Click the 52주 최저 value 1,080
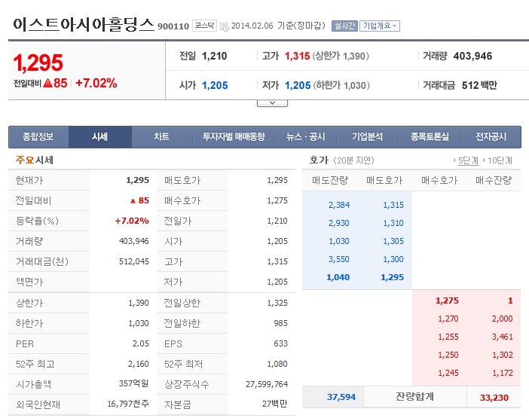The width and height of the screenshot is (529, 418). (x=277, y=364)
